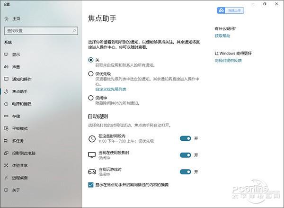
Task: Toggle 在这些时间段内 switch off
Action: click(186, 138)
